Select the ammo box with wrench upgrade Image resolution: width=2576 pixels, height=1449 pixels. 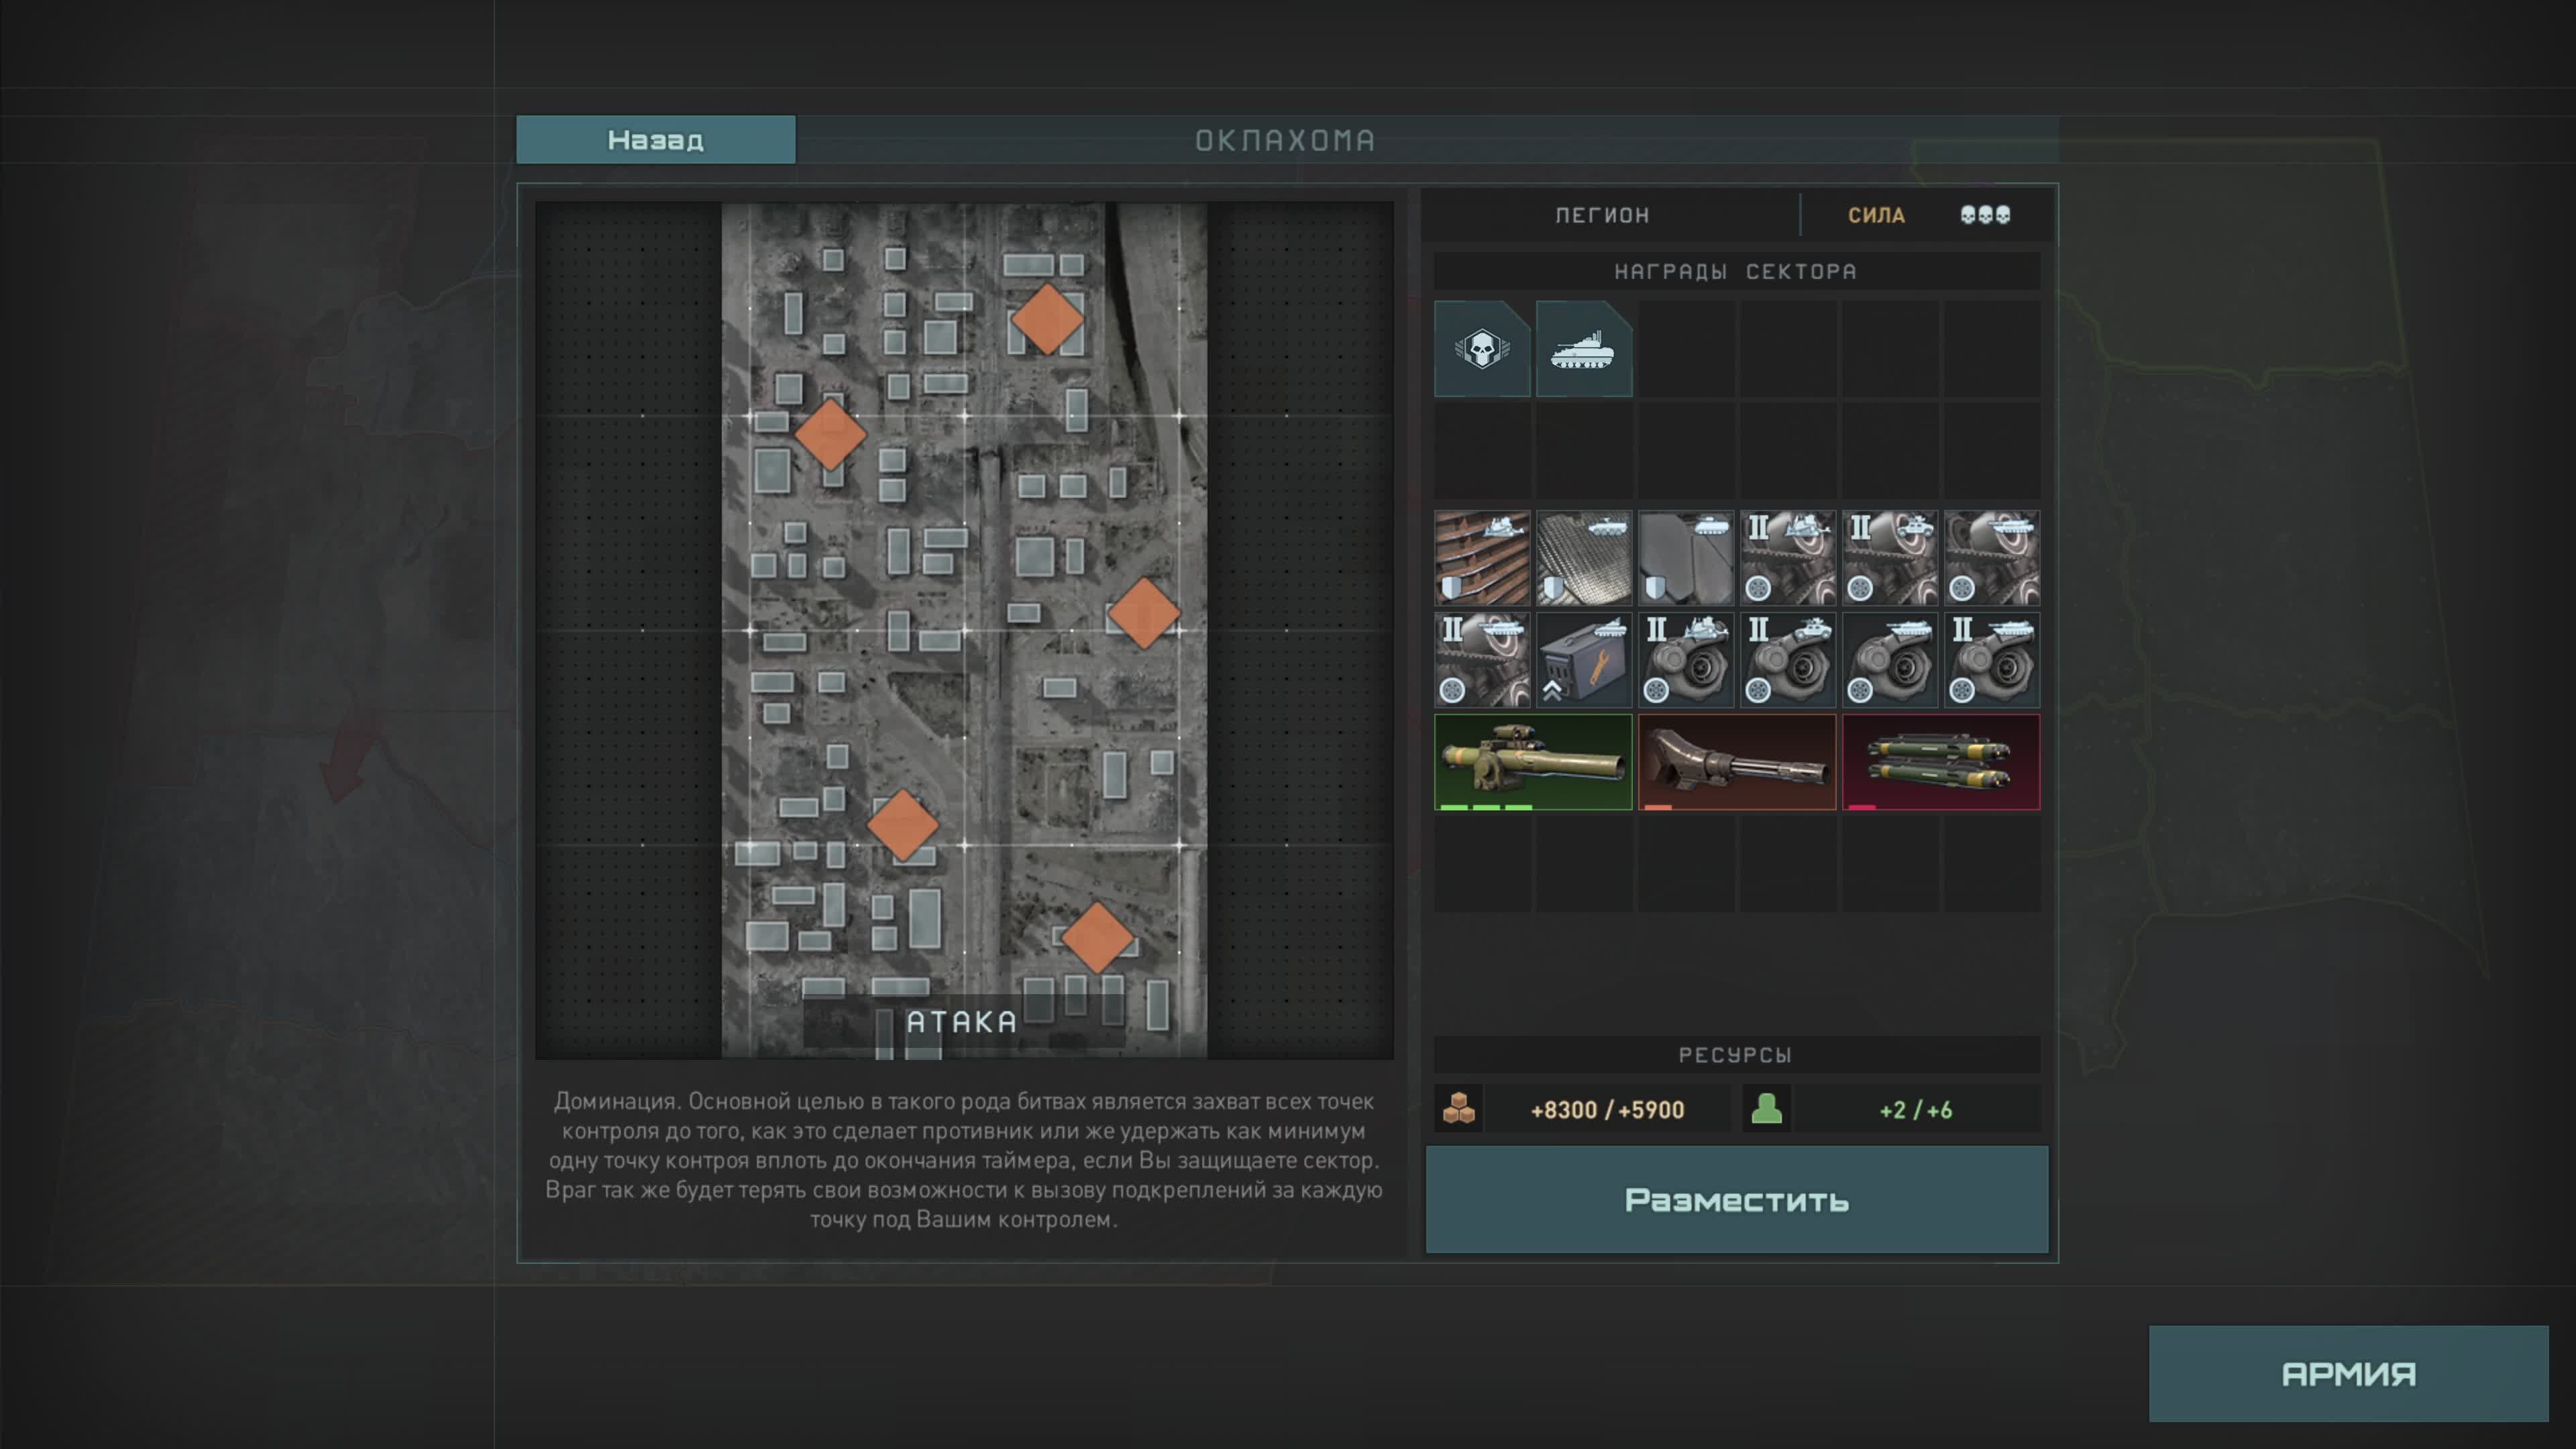click(1583, 660)
